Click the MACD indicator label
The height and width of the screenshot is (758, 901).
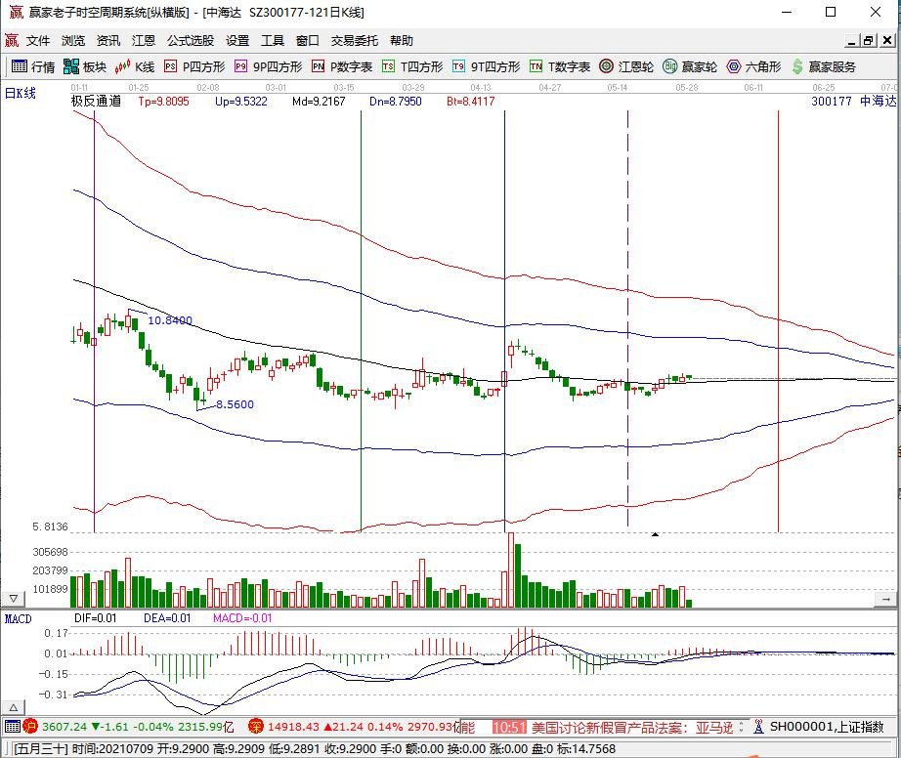pyautogui.click(x=18, y=618)
